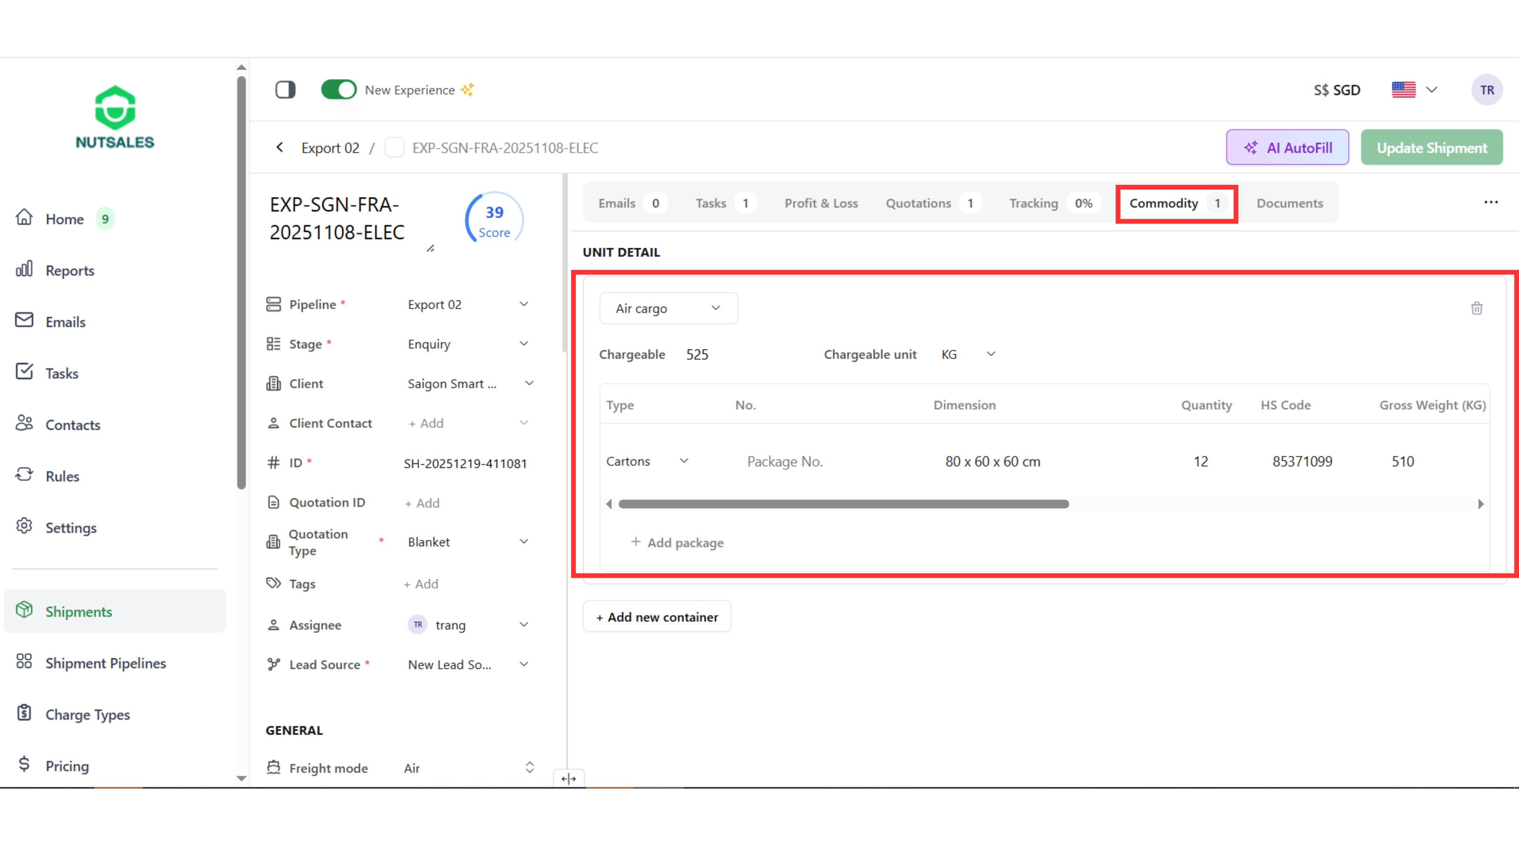Open the Cartons package type dropdown
Screen dimensions: 1519x854
647,461
